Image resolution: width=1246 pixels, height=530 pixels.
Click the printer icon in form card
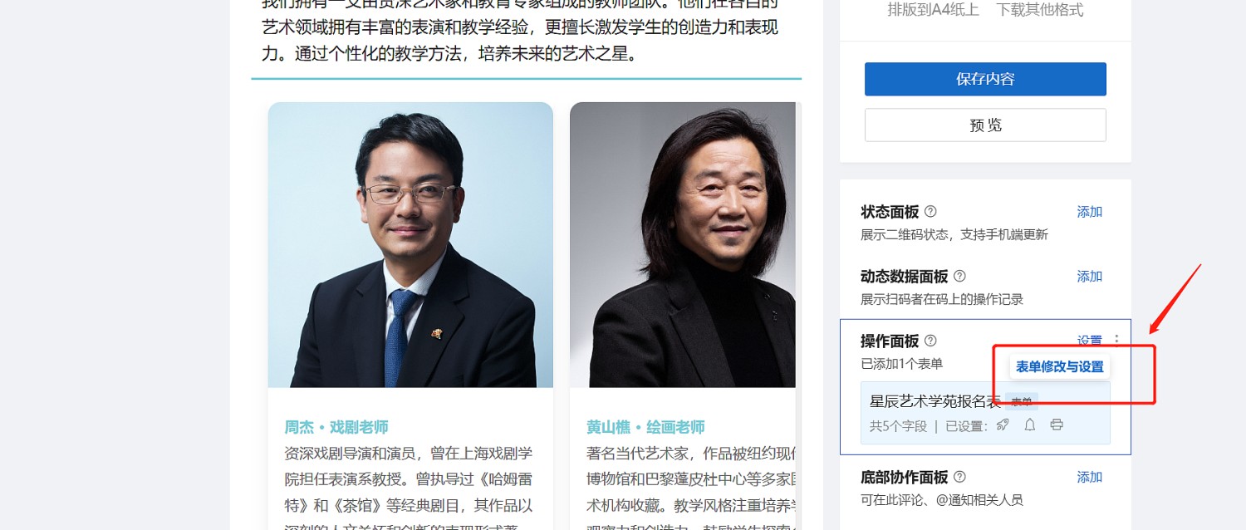pyautogui.click(x=1057, y=424)
